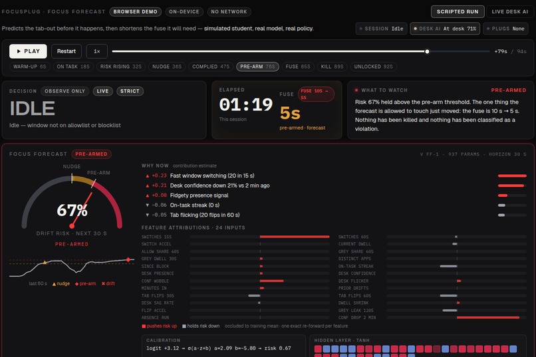
Task: Click the red 'pushes risk up' legend square
Action: click(144, 326)
